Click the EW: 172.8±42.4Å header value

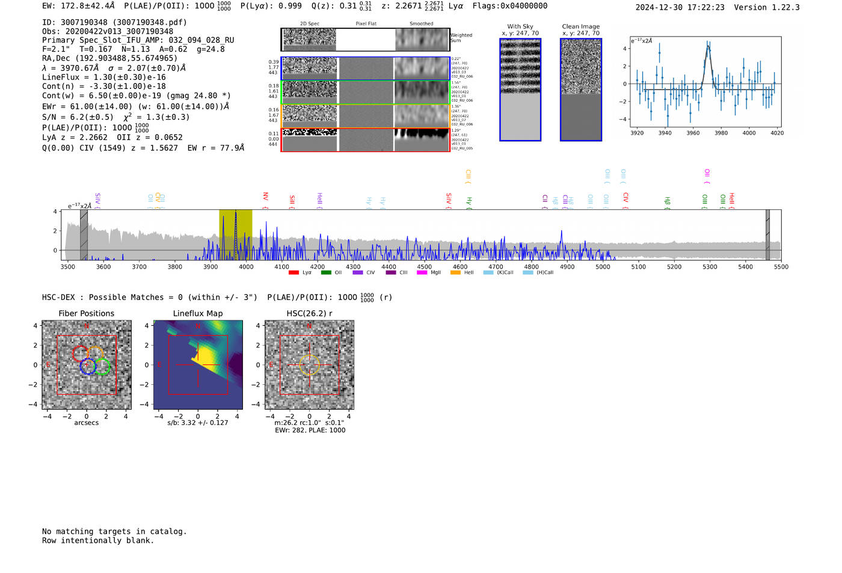click(78, 6)
